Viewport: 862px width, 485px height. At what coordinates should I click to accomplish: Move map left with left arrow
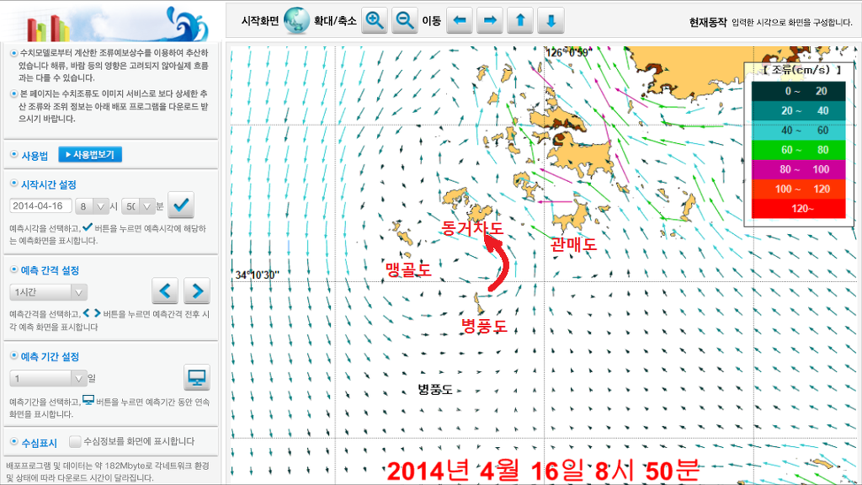pyautogui.click(x=460, y=21)
